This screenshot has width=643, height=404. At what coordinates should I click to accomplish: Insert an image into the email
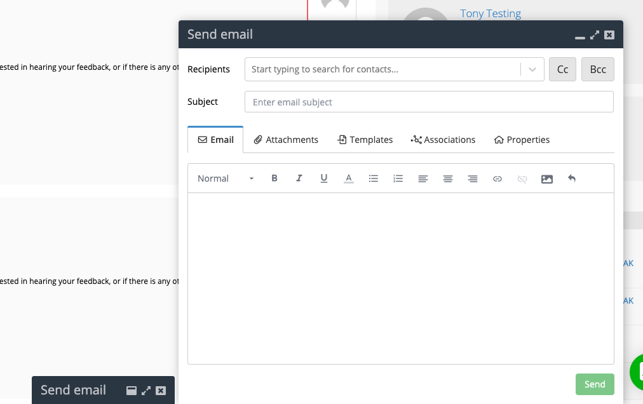[x=546, y=178]
